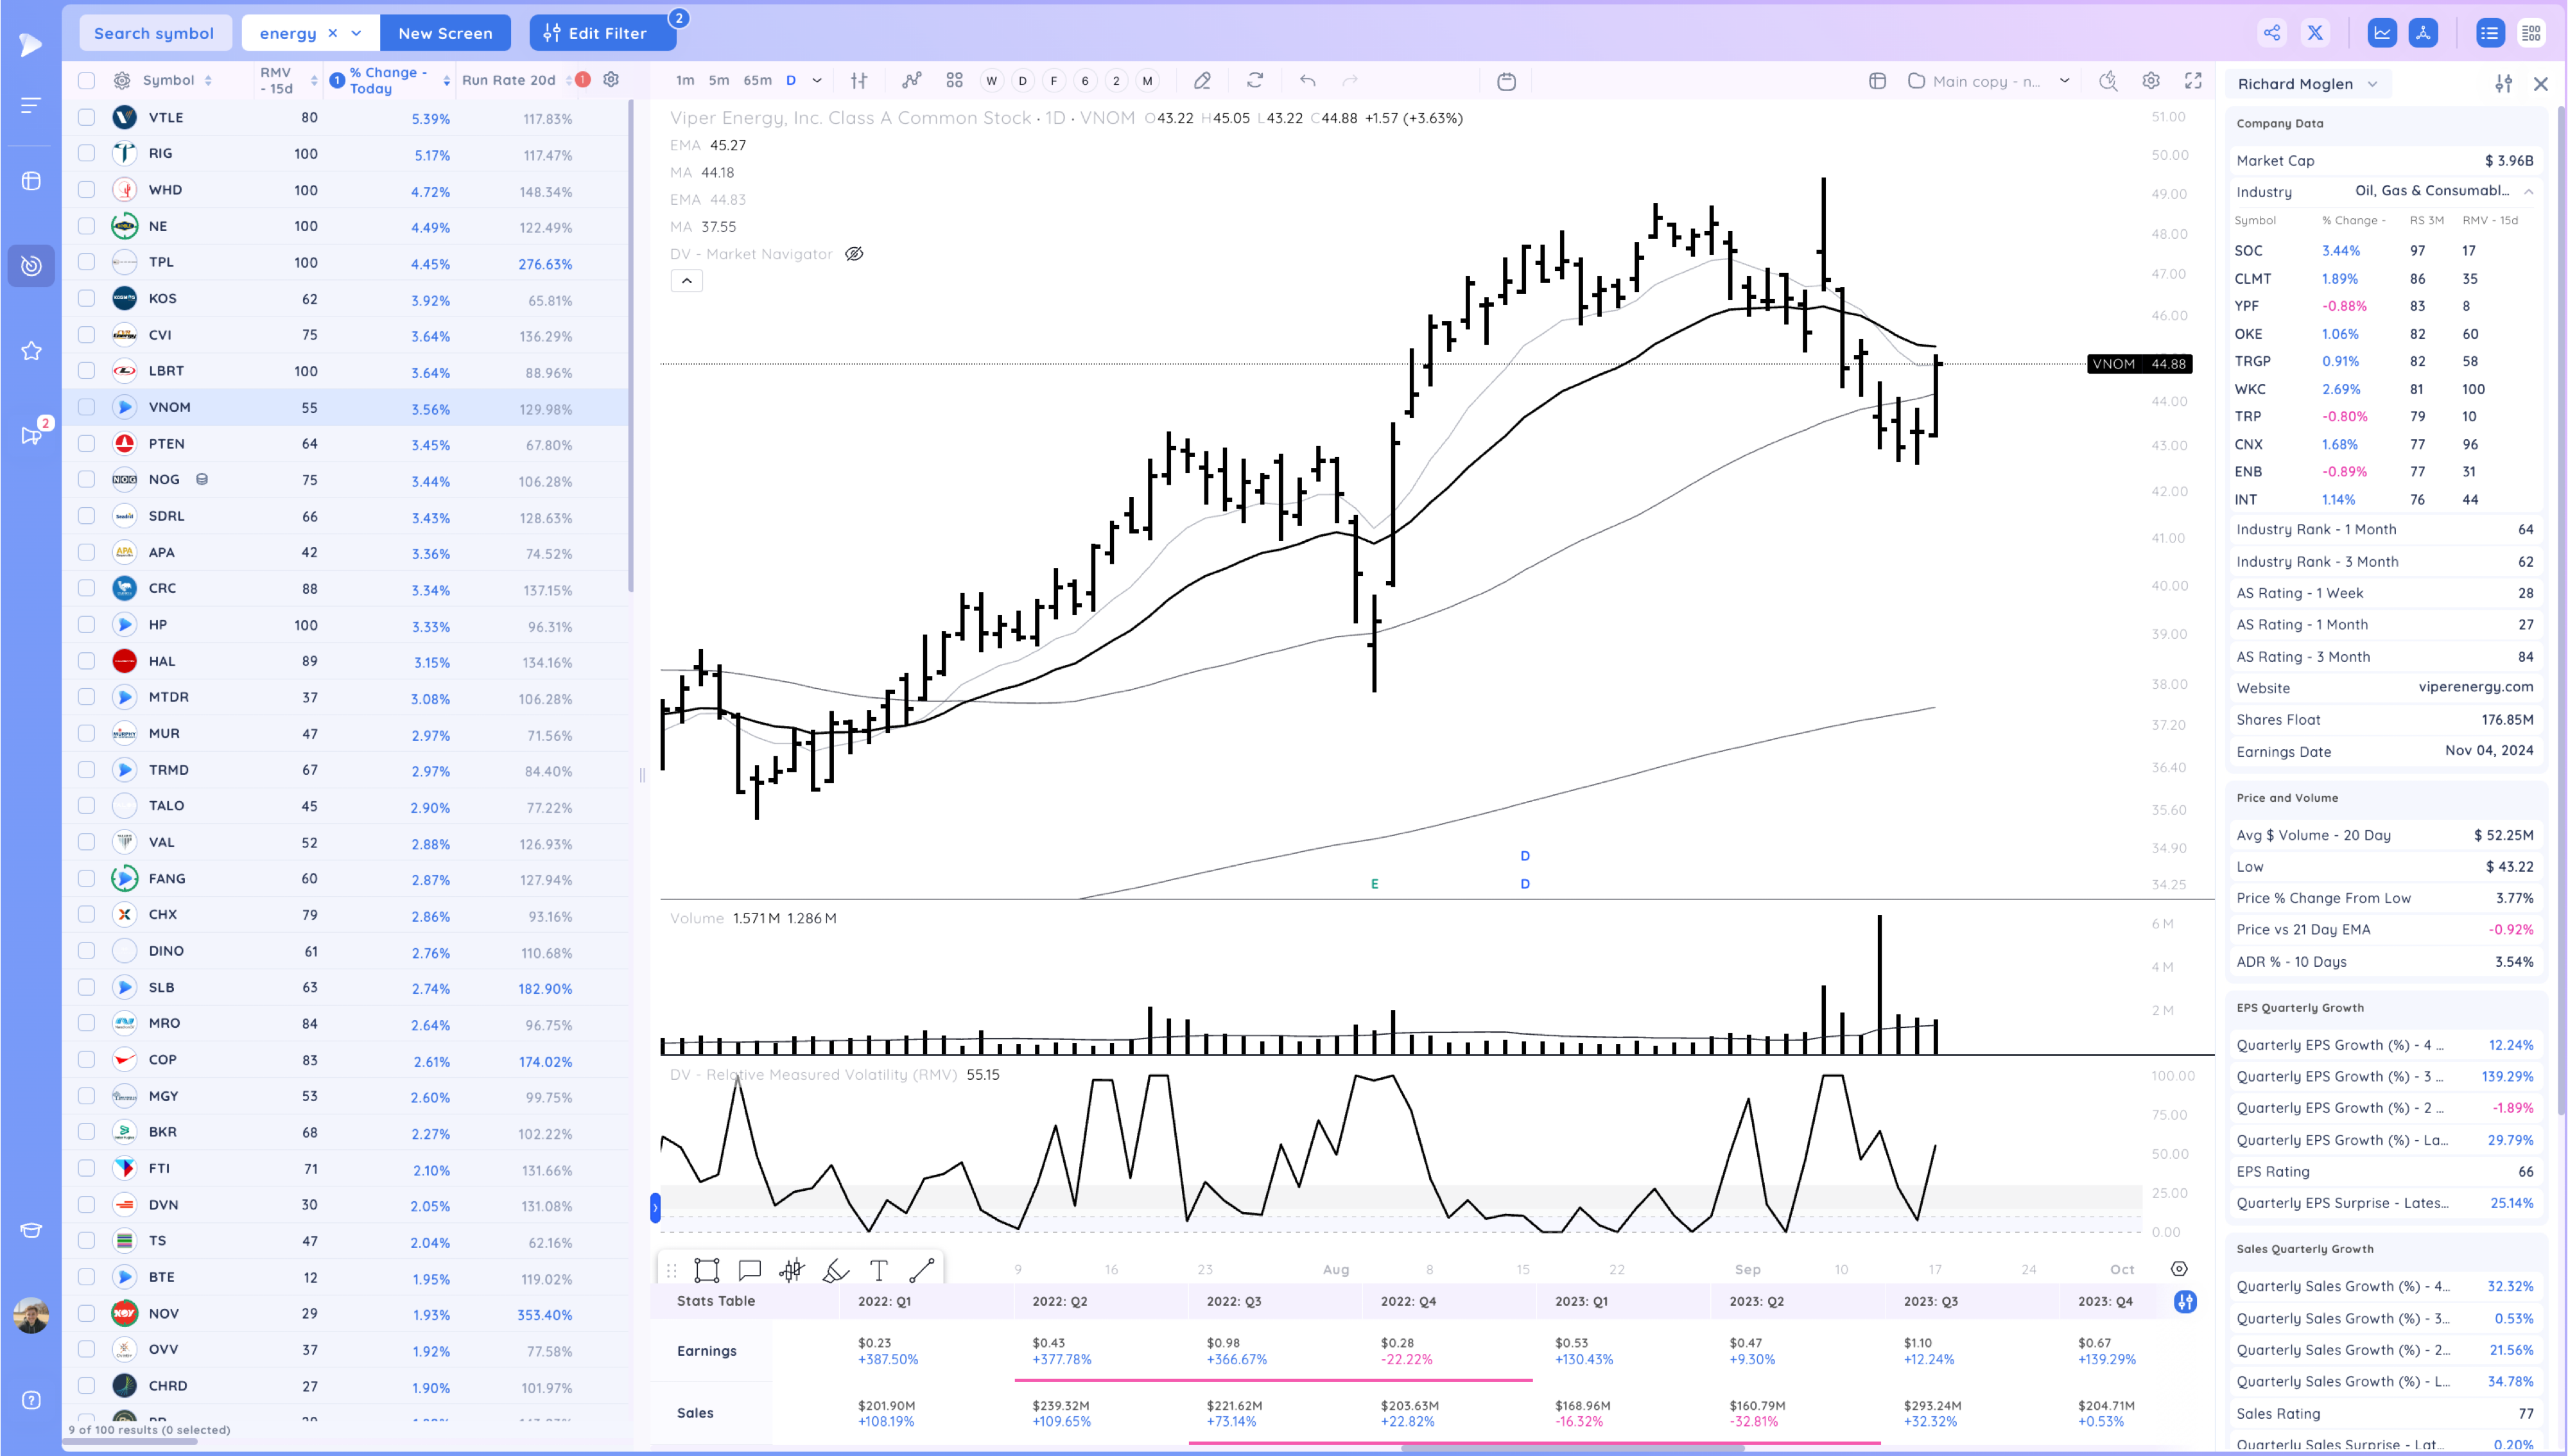This screenshot has width=2568, height=1456.
Task: Select the rectangle drawing tool
Action: coord(707,1270)
